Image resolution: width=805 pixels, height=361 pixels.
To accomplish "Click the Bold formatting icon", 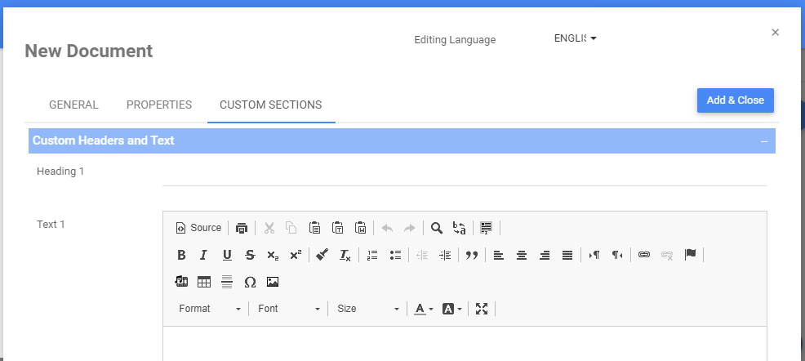I will coord(181,255).
